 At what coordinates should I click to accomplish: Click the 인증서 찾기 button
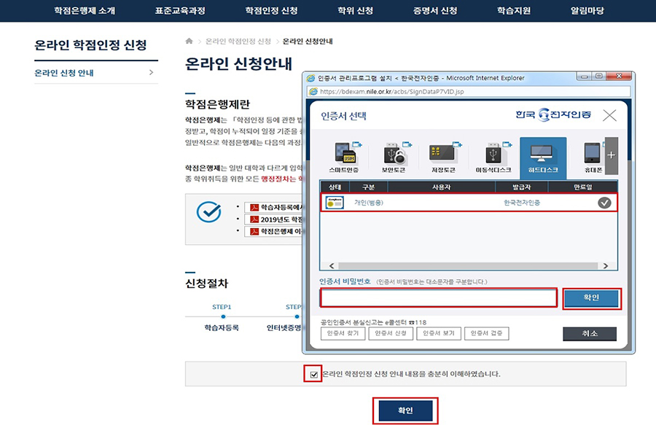coord(343,333)
